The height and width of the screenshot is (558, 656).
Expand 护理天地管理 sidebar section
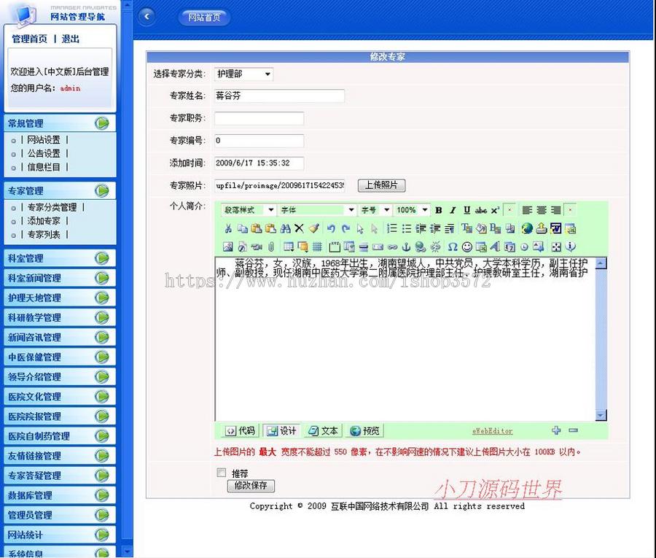coord(60,298)
